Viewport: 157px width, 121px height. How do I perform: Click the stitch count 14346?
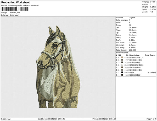(126, 58)
